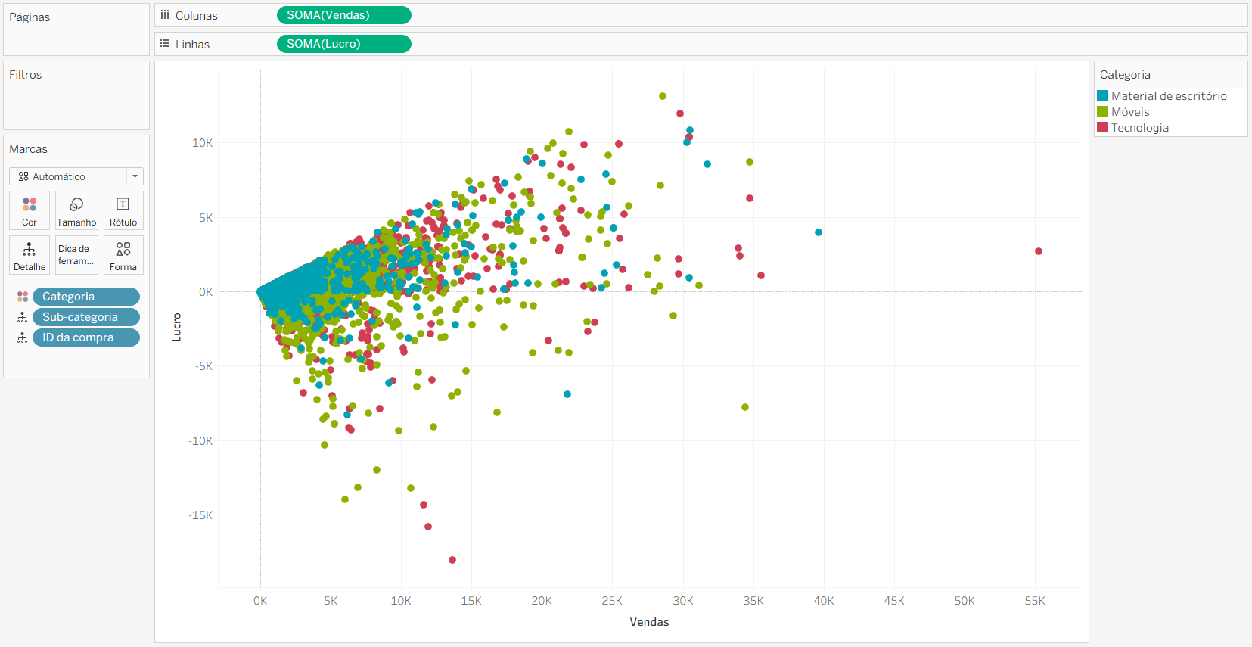Click the Rótulo label marks card
The width and height of the screenshot is (1252, 647).
coord(123,210)
